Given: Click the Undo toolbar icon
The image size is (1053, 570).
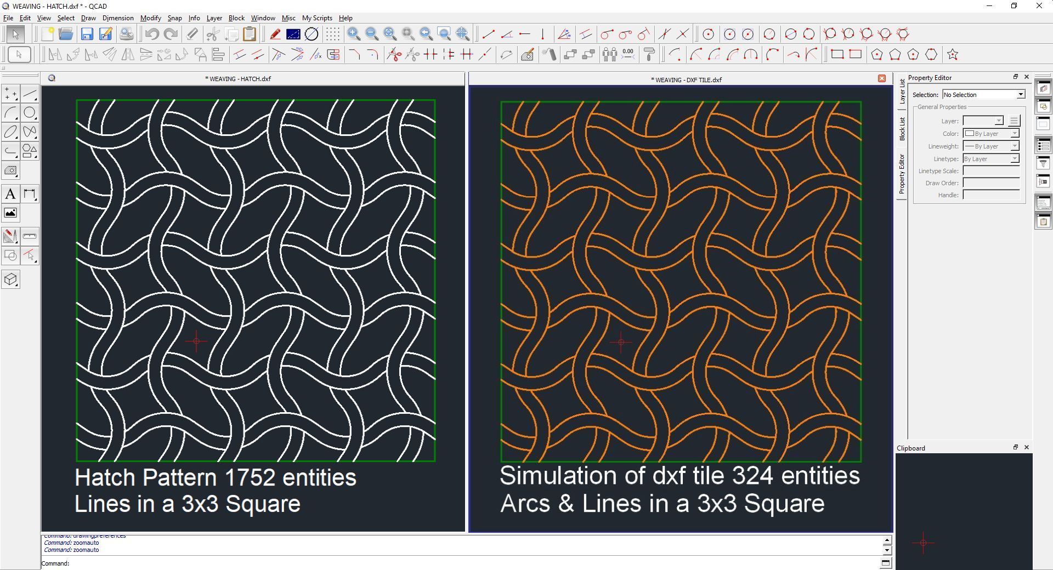Looking at the screenshot, I should tap(152, 33).
